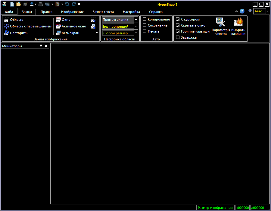Screen dimensions: 271x211
Task: Click the upload arrow icon in quick toolbar
Action: pyautogui.click(x=32, y=4)
